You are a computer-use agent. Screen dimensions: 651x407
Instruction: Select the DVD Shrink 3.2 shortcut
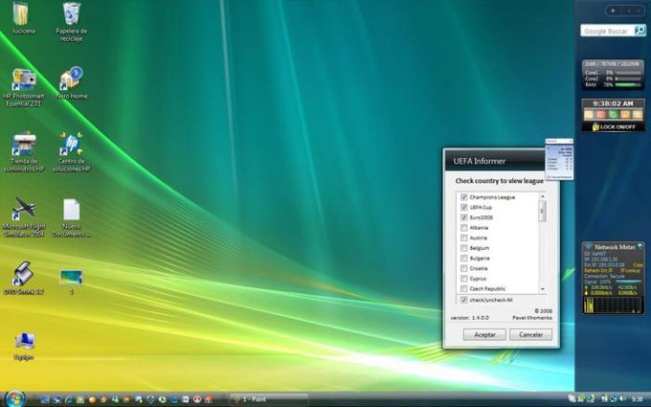coord(23,278)
